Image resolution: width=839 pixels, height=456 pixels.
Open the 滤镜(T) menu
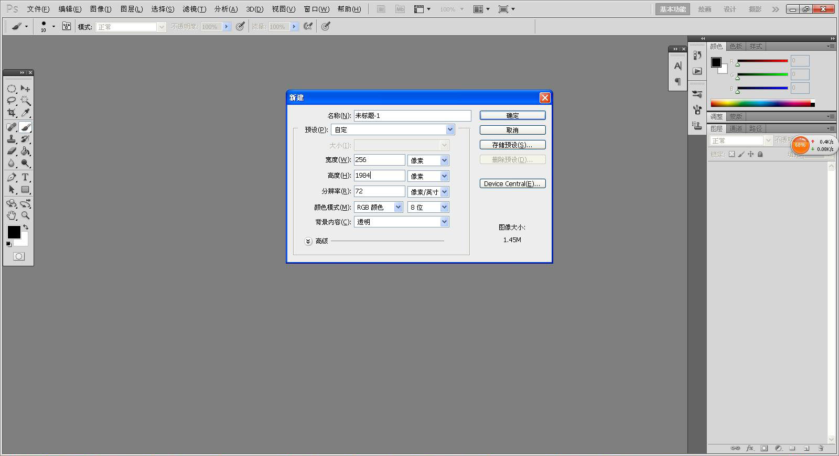[x=194, y=9]
